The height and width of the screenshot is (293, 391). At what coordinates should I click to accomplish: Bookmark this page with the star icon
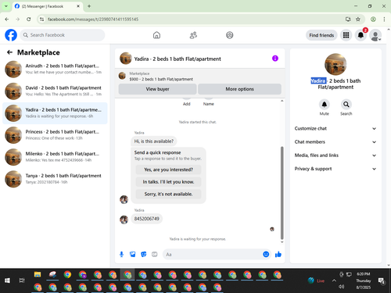pyautogui.click(x=358, y=19)
